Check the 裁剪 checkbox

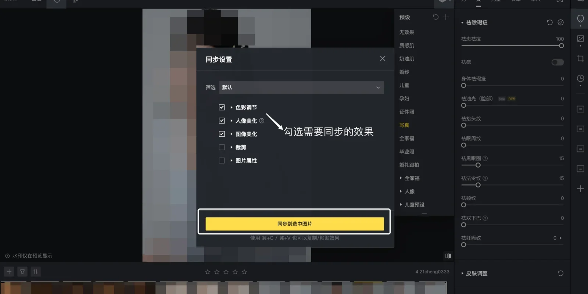click(x=222, y=147)
